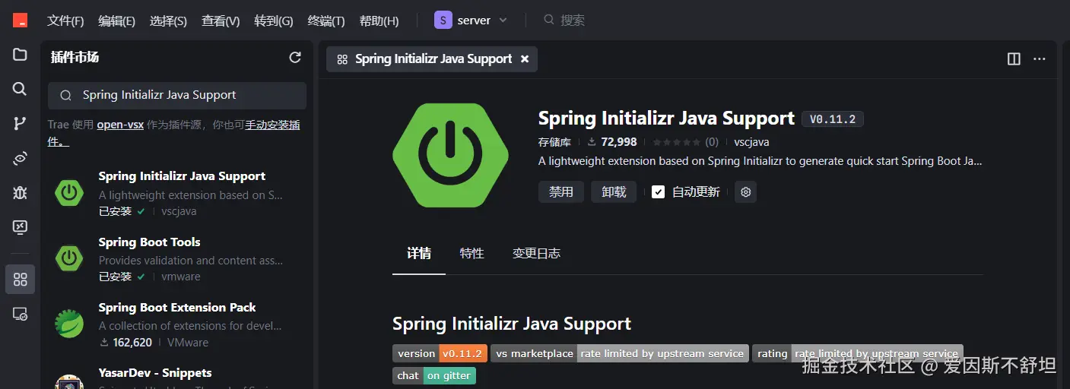Click the vmware publisher name in list
This screenshot has height=389, width=1070.
click(181, 277)
